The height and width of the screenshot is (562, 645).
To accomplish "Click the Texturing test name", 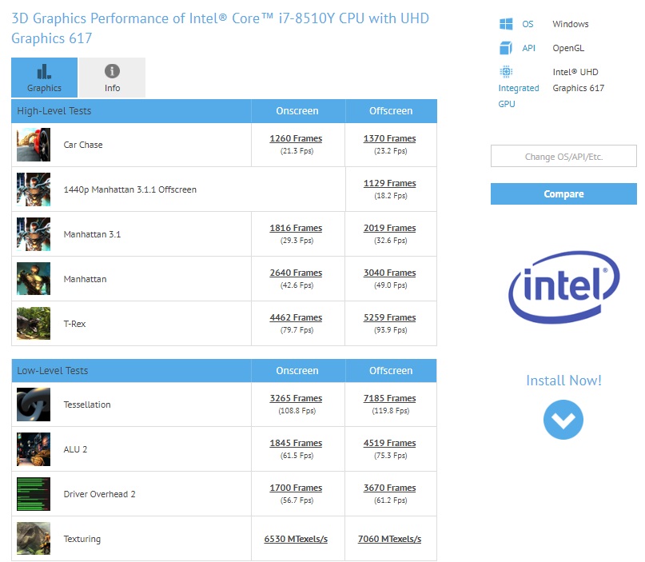I will click(x=82, y=539).
